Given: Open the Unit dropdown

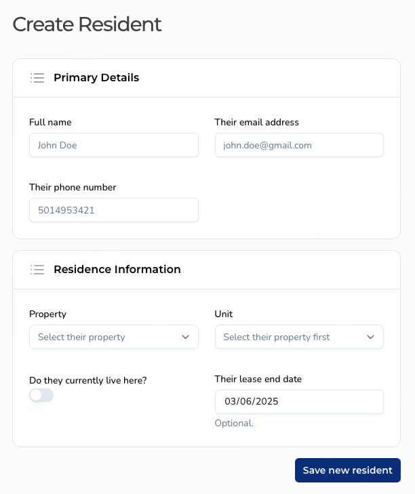Looking at the screenshot, I should 299,337.
